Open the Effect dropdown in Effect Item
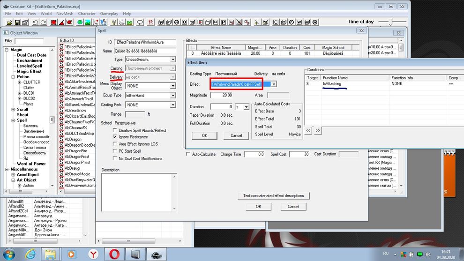Screen dimensions: 464x261 [274, 84]
